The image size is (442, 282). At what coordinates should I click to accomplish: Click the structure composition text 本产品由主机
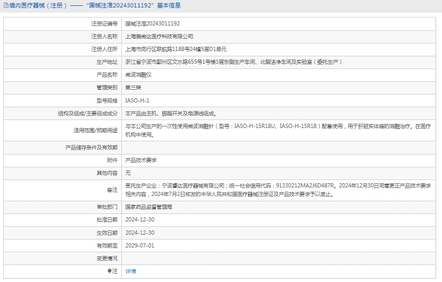coord(170,113)
